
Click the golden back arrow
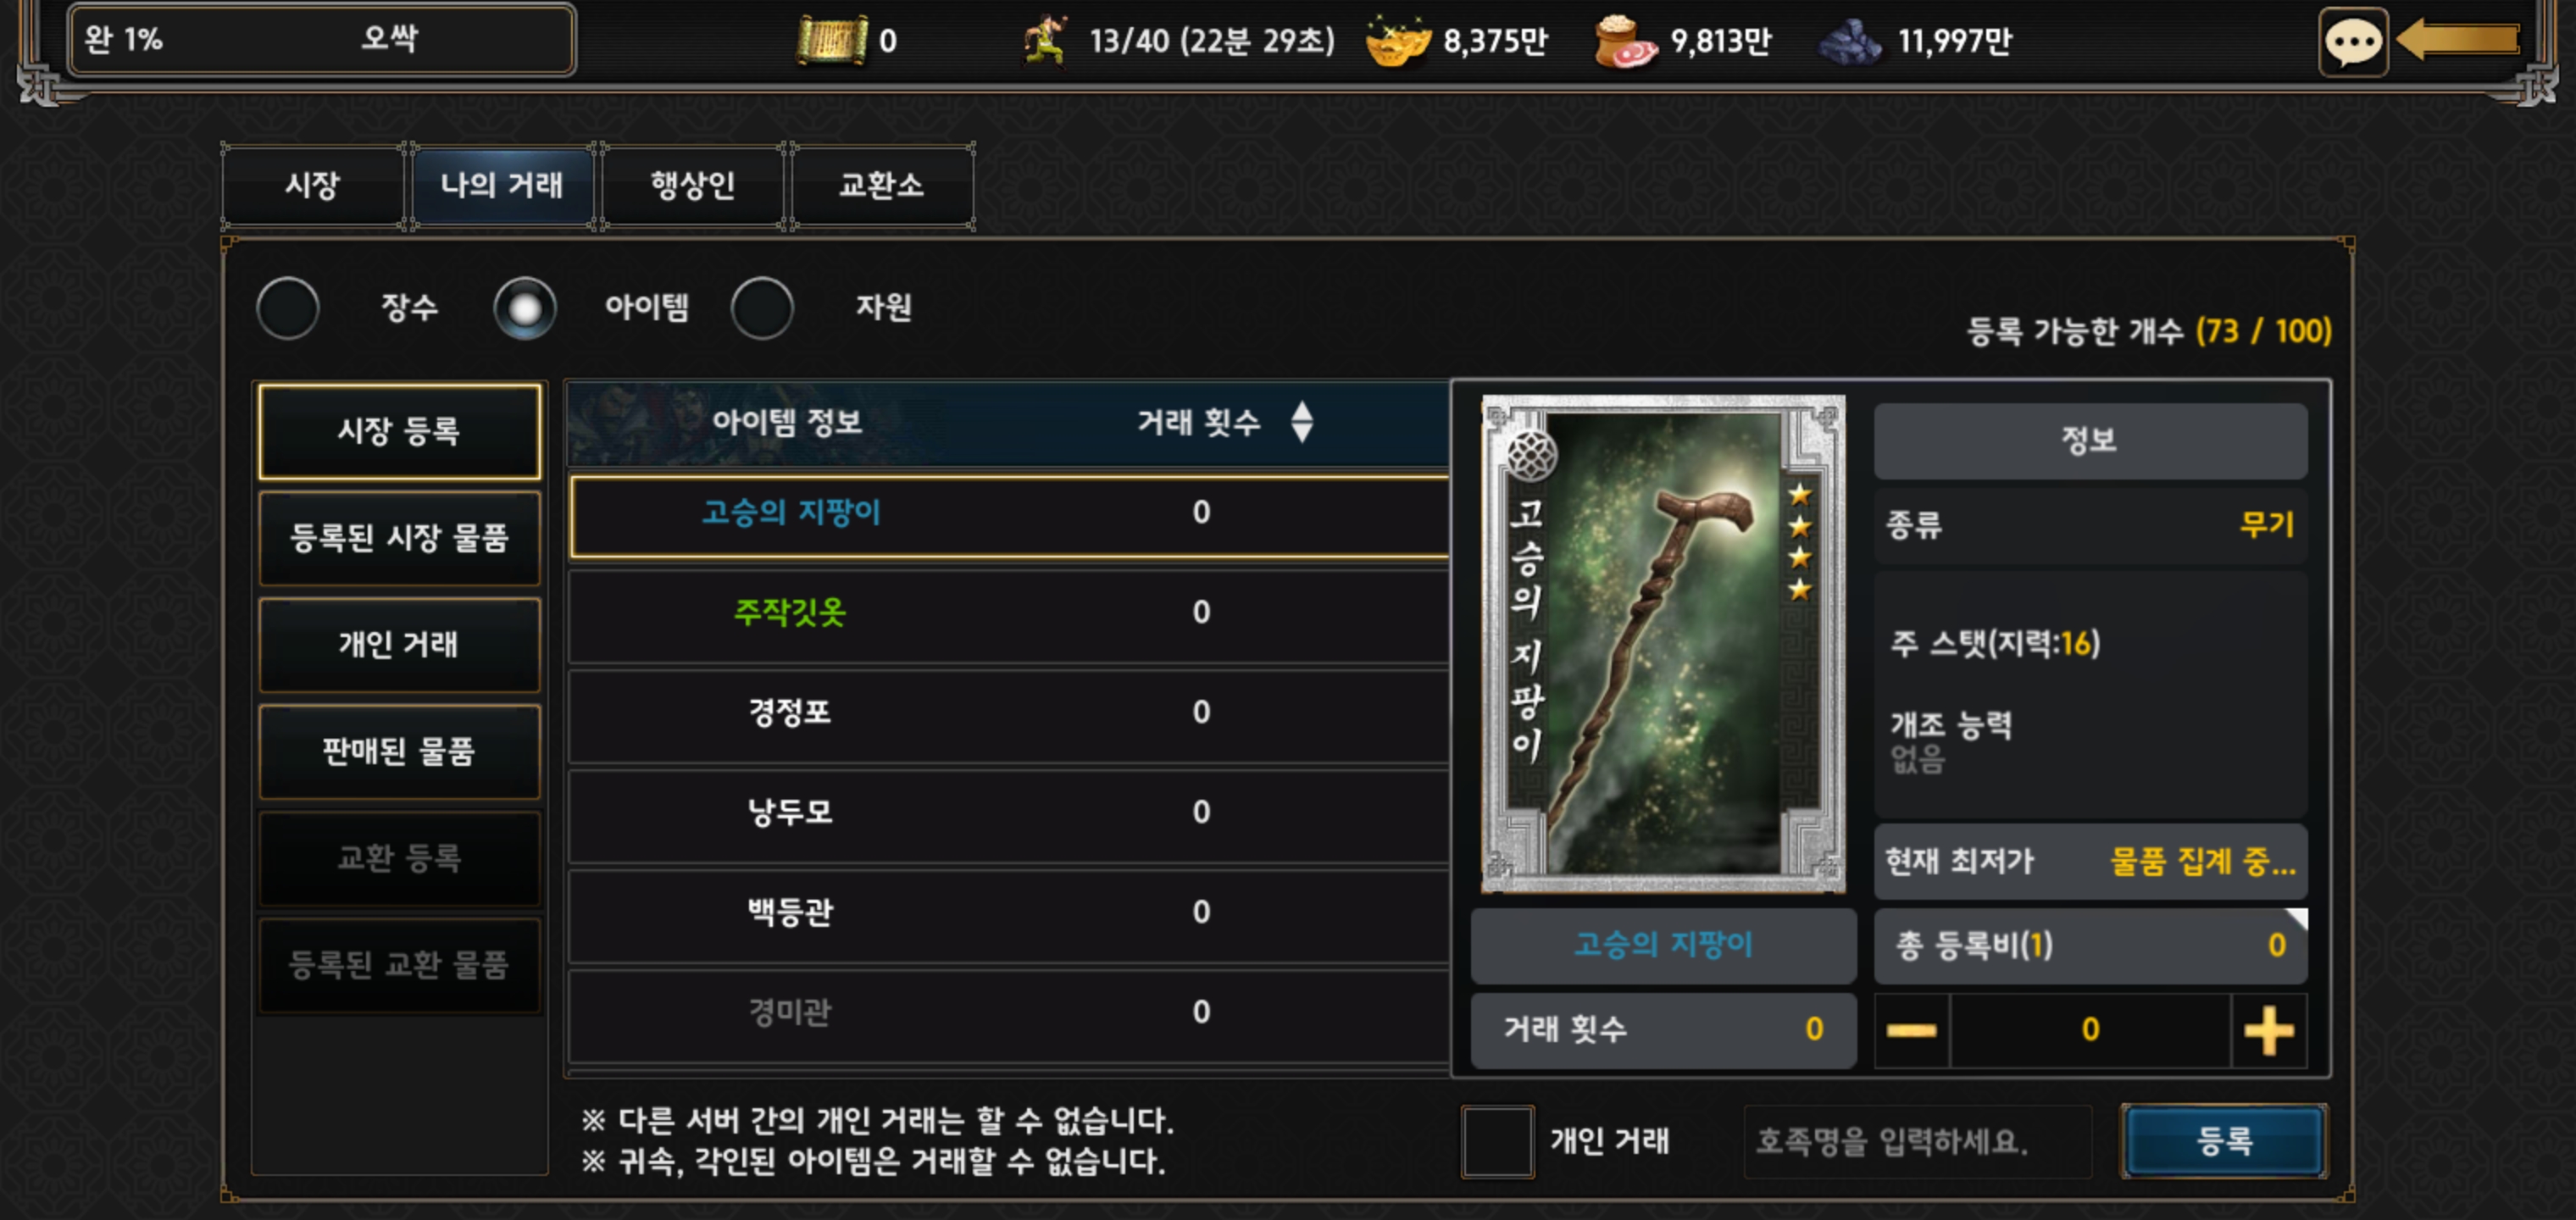(2458, 40)
